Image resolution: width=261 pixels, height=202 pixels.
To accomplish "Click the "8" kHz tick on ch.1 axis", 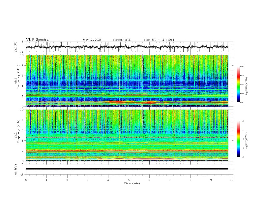I will click(23, 65).
